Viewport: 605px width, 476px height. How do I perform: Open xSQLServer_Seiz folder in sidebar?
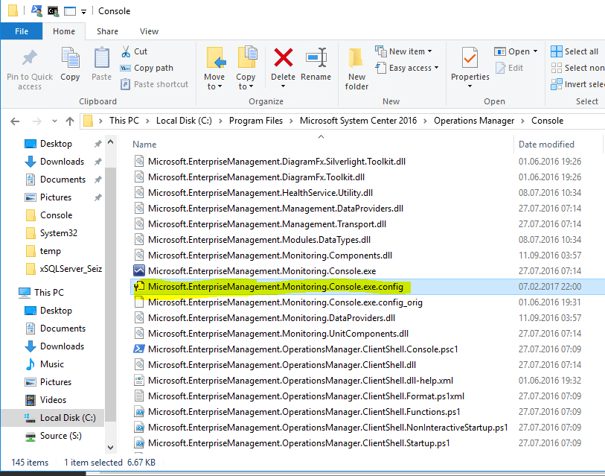[x=64, y=269]
